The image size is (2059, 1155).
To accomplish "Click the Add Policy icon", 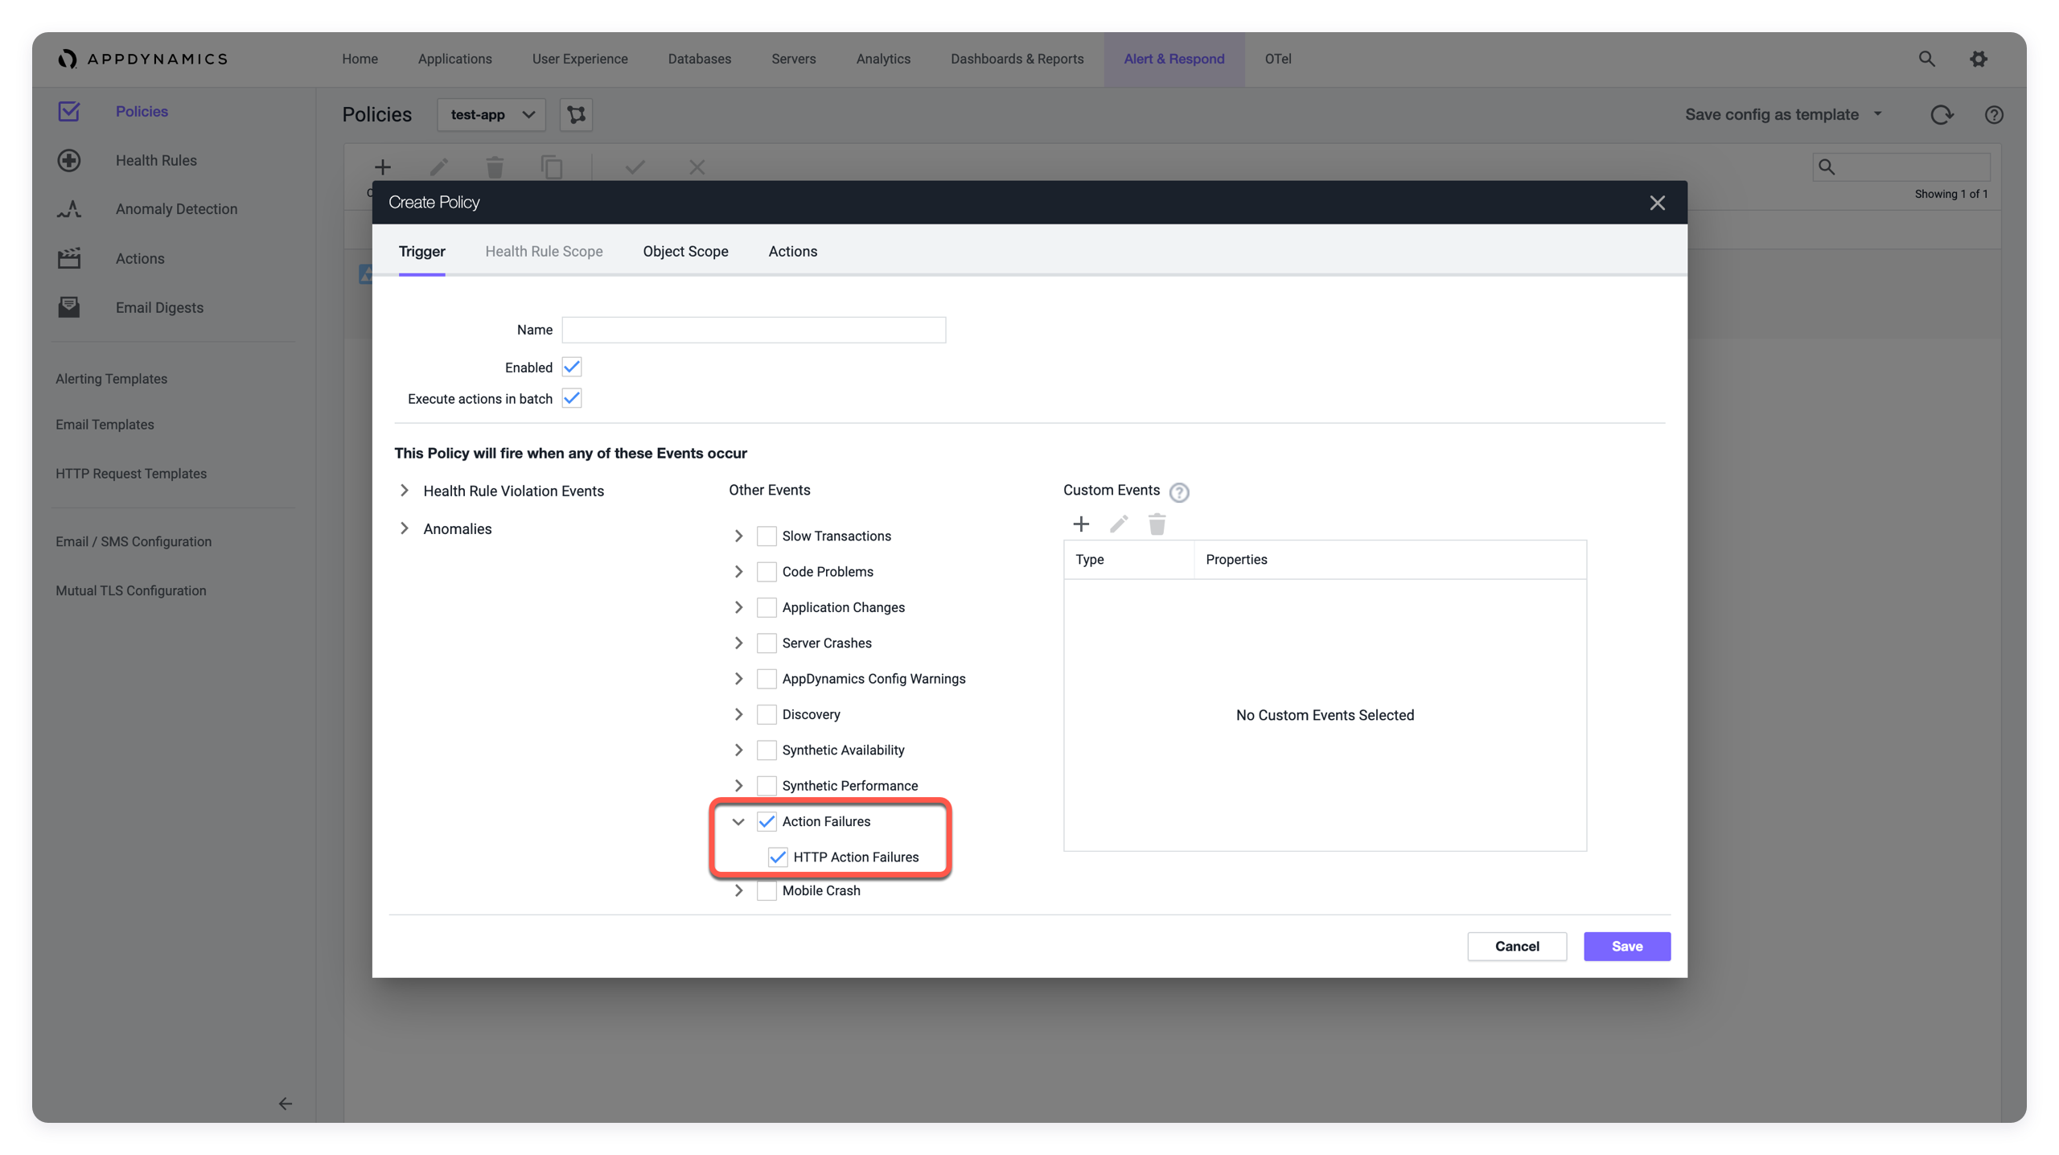I will pos(382,166).
